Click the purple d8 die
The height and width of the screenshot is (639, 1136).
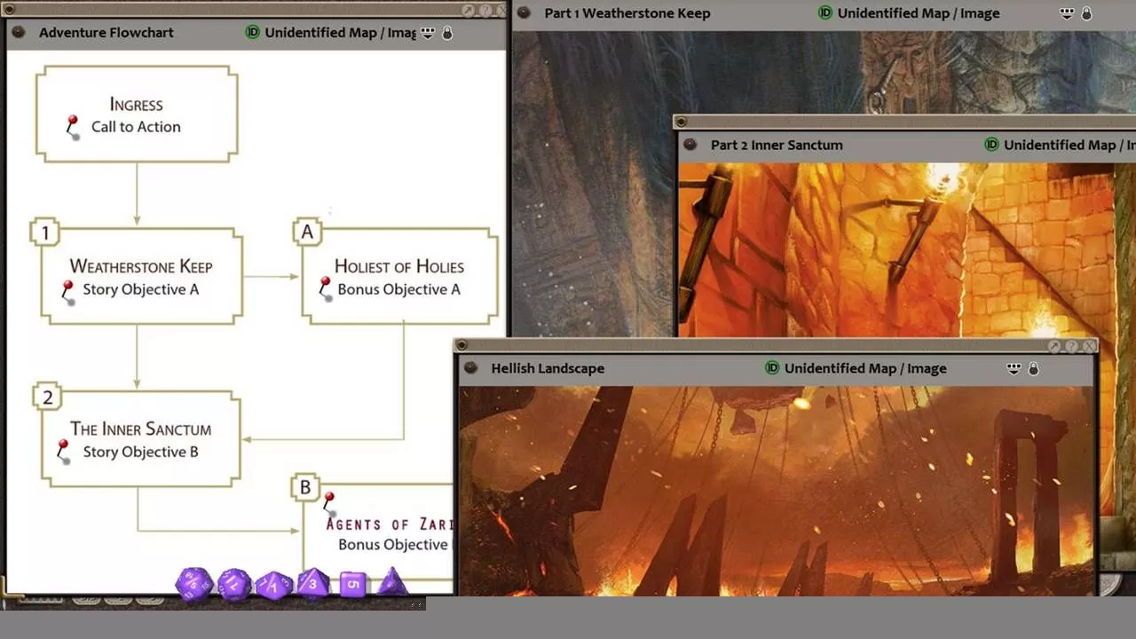coord(312,583)
